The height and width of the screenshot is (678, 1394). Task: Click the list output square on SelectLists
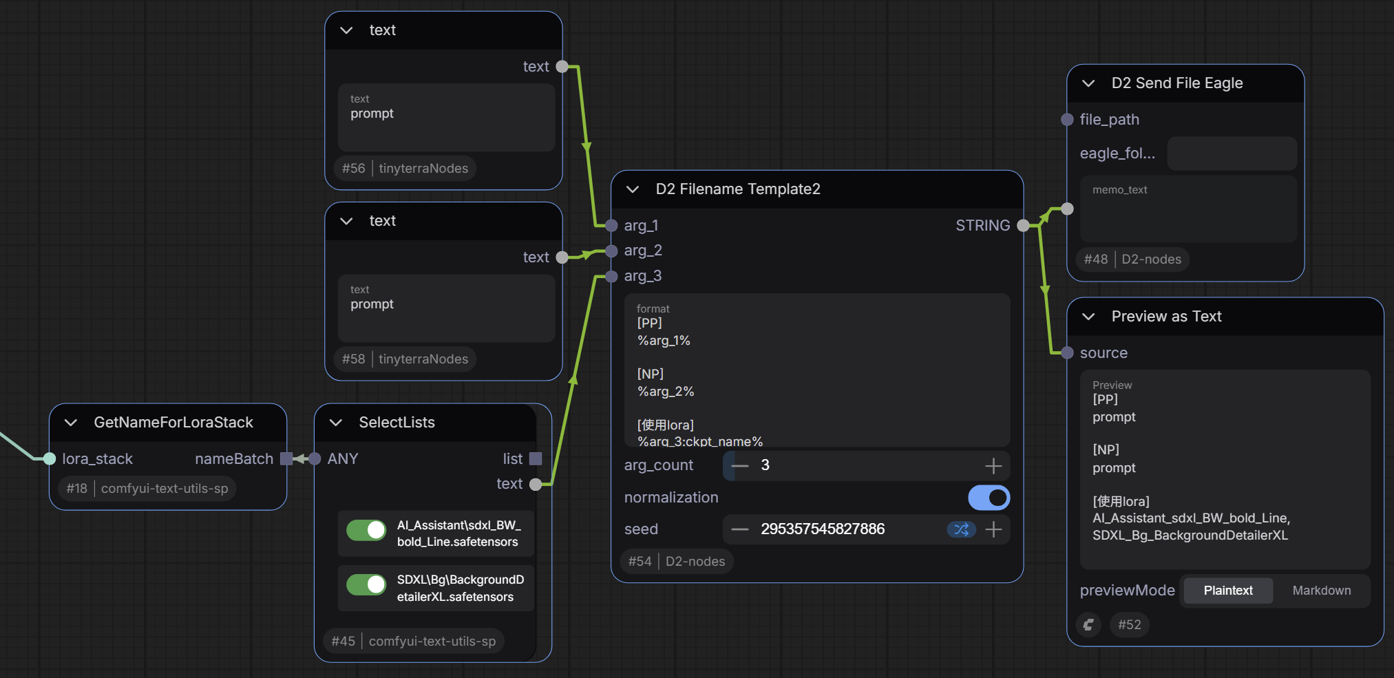[536, 459]
